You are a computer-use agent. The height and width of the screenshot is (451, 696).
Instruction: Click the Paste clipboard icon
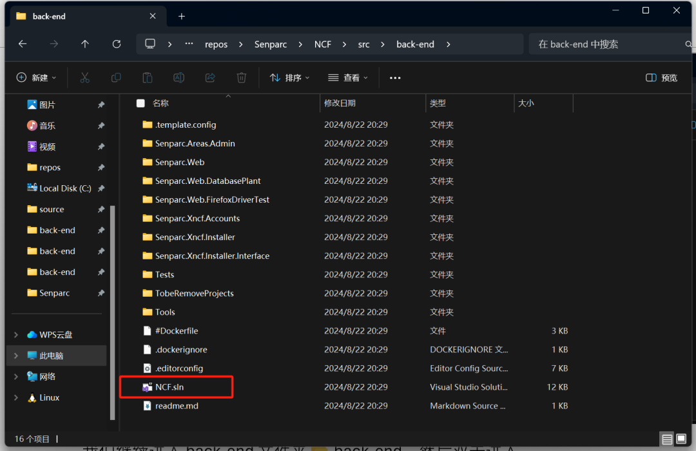[x=148, y=78]
